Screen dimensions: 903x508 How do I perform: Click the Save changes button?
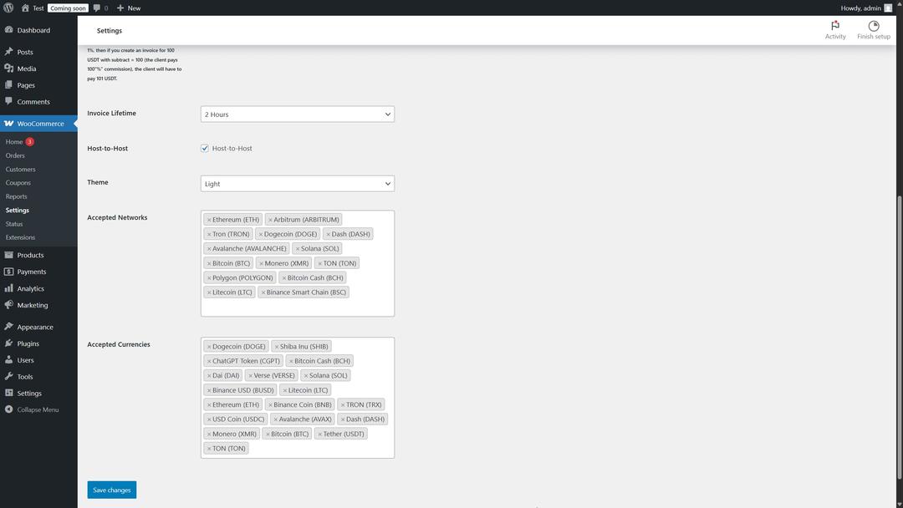111,490
